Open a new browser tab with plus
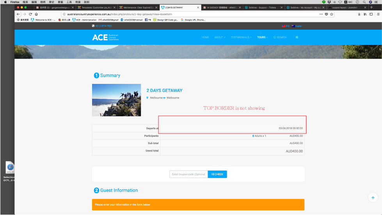382x215 pixels. click(371, 7)
